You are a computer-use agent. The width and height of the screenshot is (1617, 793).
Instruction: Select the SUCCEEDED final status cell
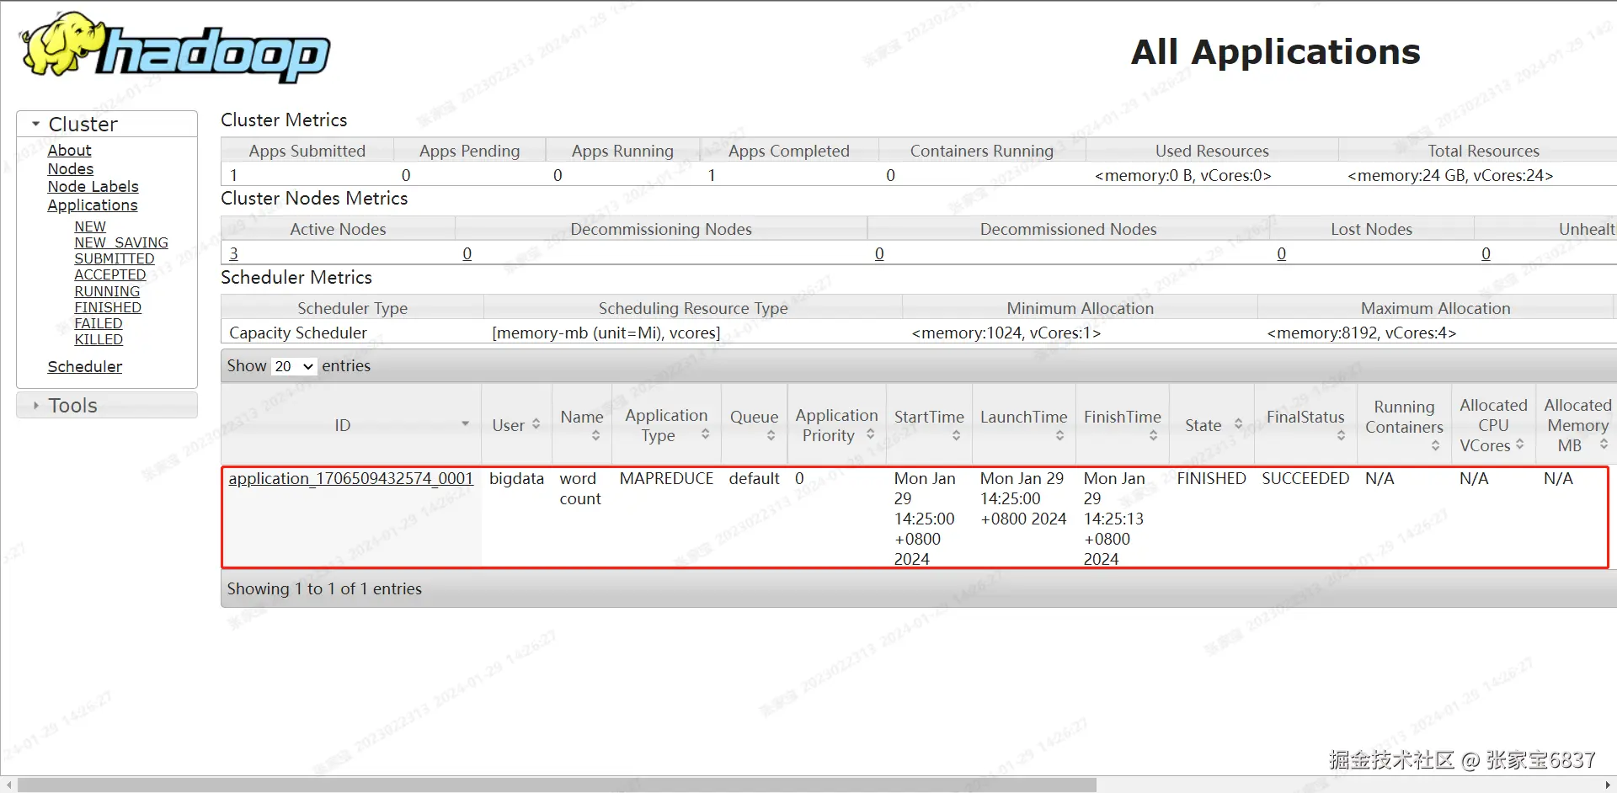1305,478
